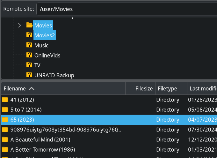Select A Better Tomorrow (1986) directory
217x158 pixels.
43,150
